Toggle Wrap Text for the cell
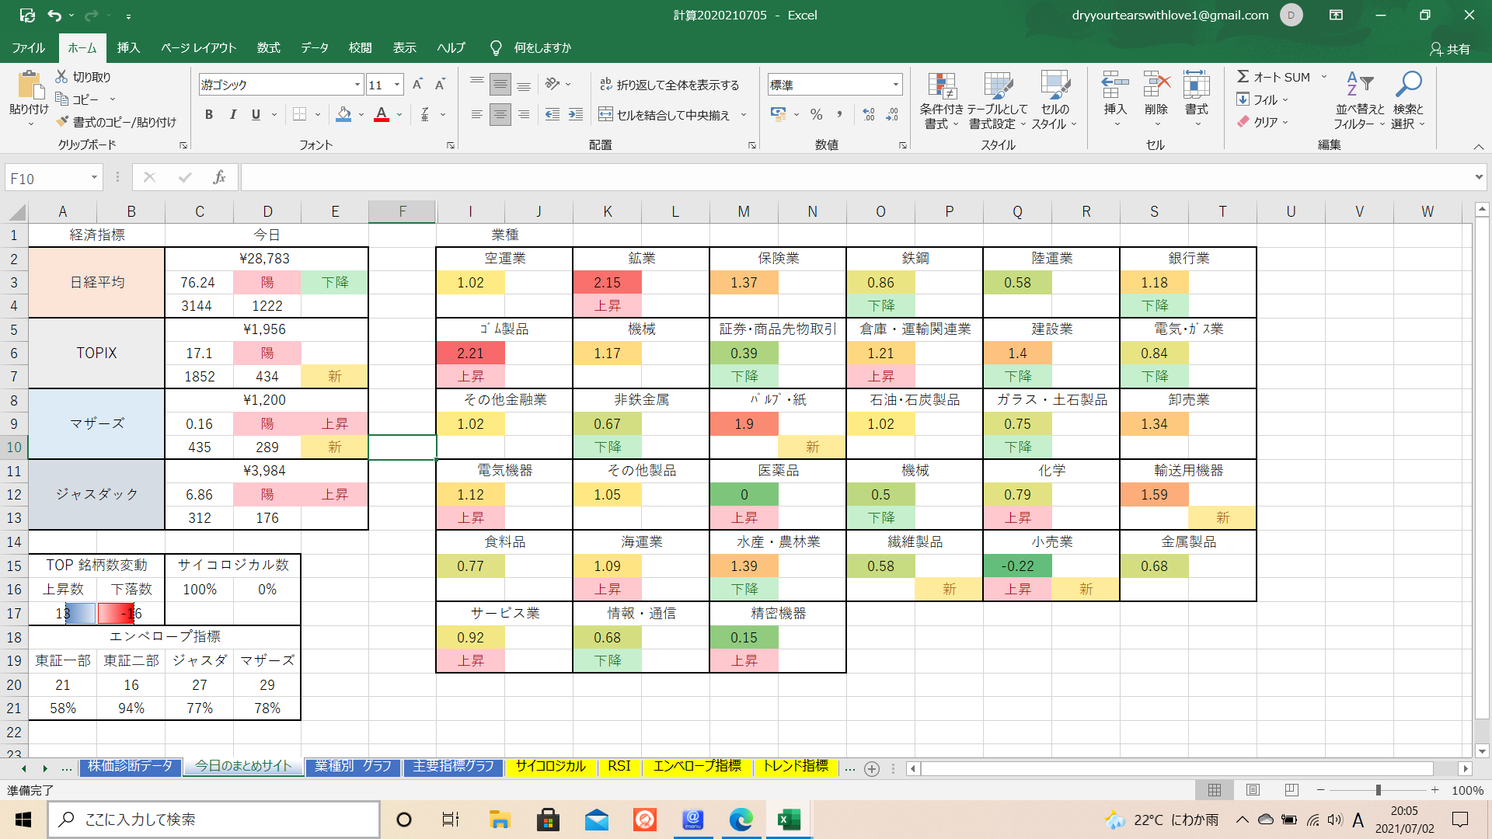 click(x=668, y=85)
